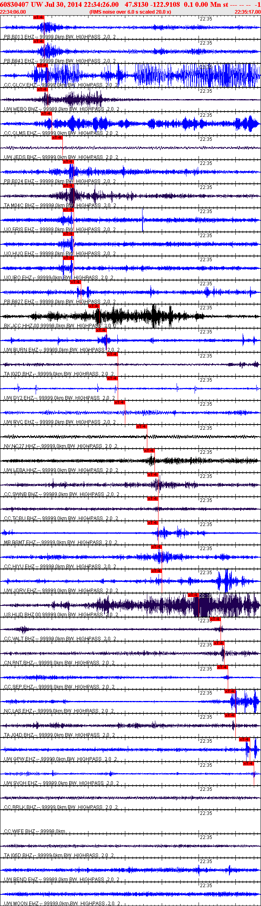
Task: Select red pick flag on PB B927 trace
Action: pyautogui.click(x=76, y=282)
